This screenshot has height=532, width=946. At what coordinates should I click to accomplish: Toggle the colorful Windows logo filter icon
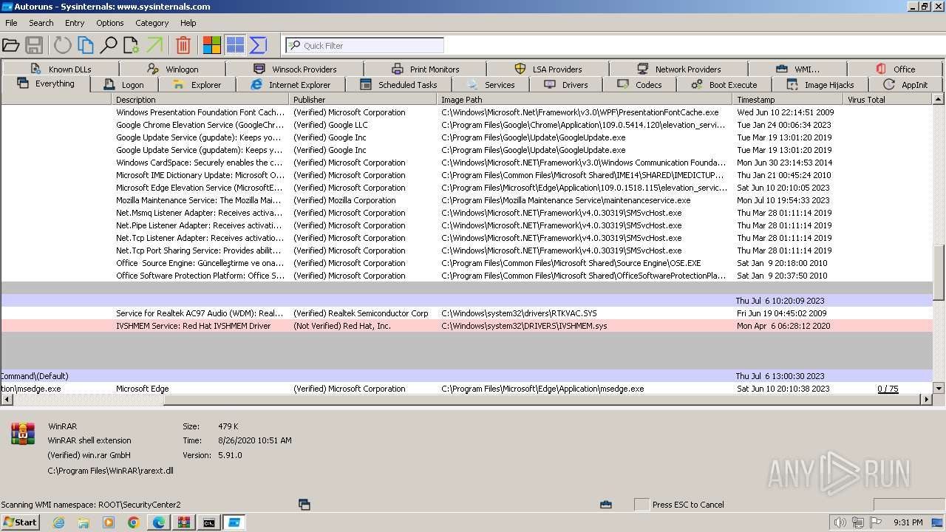point(212,45)
